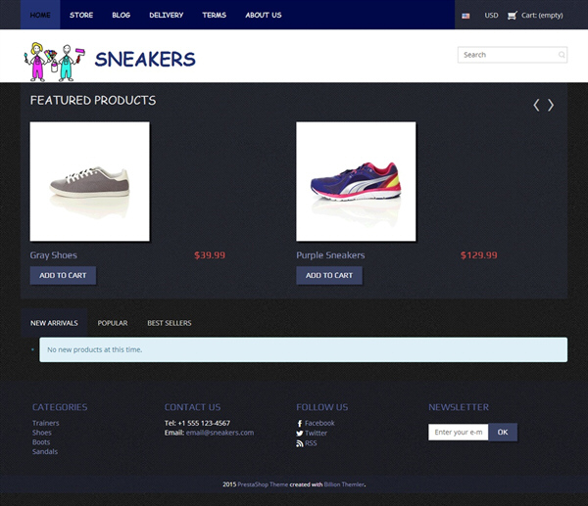Viewport: 588px width, 506px height.
Task: Click the Facebook icon in footer
Action: click(299, 423)
